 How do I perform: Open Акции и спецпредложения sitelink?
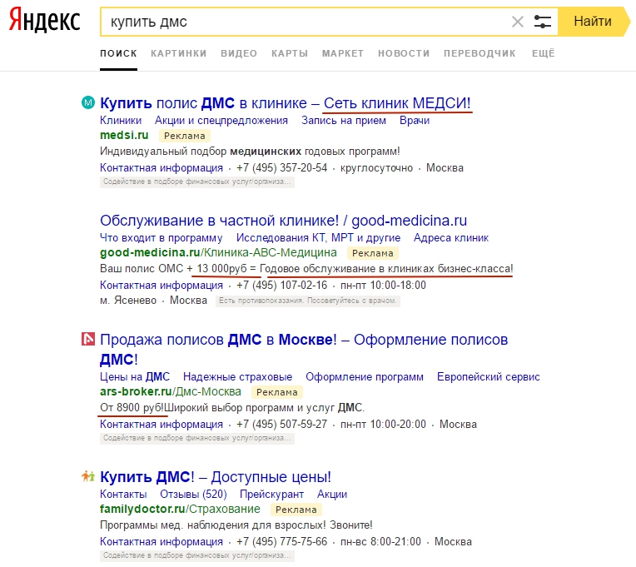coord(221,121)
